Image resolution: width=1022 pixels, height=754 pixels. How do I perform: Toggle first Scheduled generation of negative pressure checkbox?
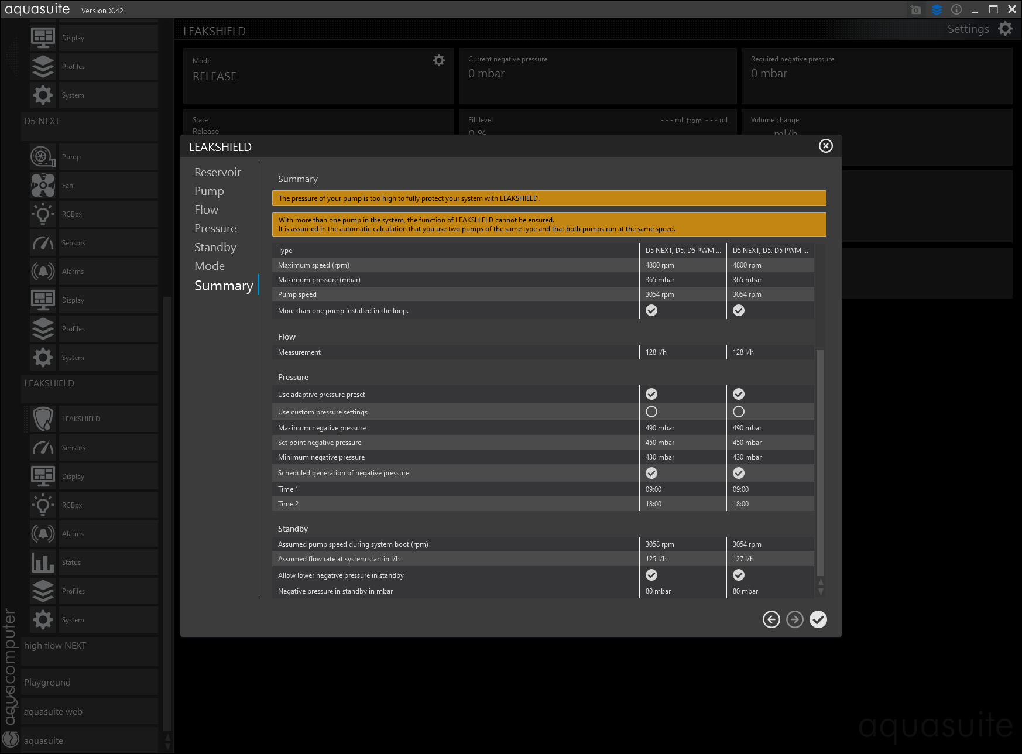(x=651, y=473)
